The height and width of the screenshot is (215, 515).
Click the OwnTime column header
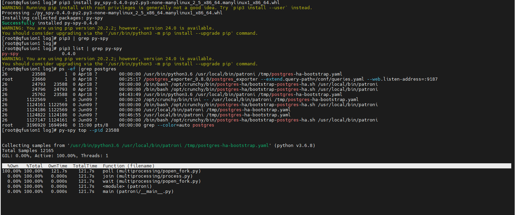pos(58,166)
